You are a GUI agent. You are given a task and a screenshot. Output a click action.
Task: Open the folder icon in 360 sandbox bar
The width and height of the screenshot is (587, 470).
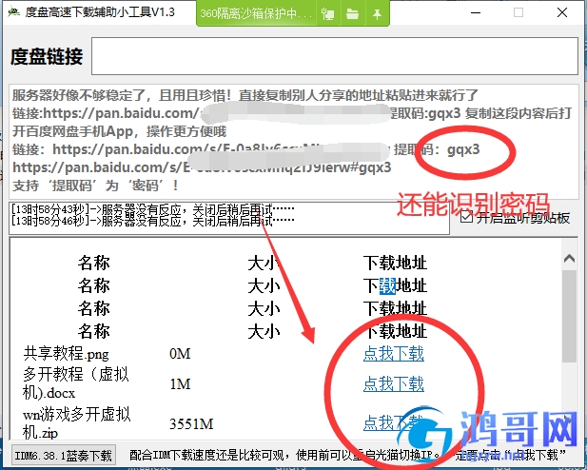pos(352,14)
